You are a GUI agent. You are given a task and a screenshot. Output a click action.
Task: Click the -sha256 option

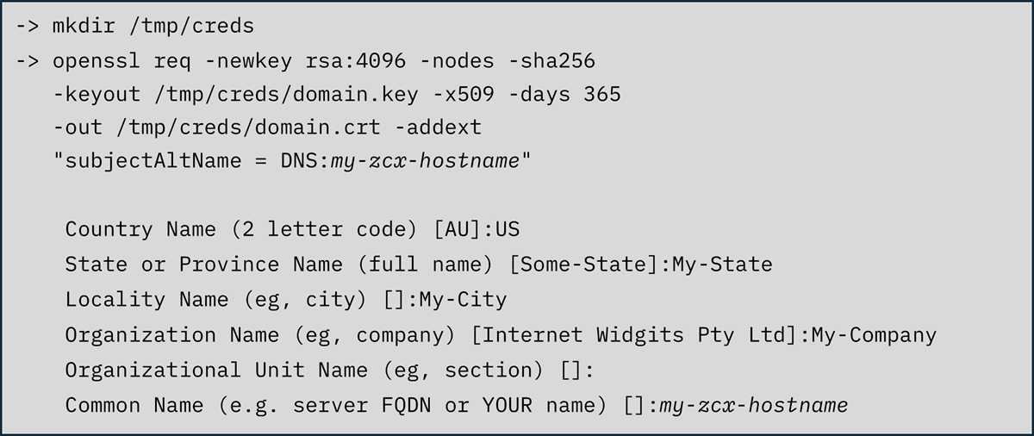tap(551, 61)
